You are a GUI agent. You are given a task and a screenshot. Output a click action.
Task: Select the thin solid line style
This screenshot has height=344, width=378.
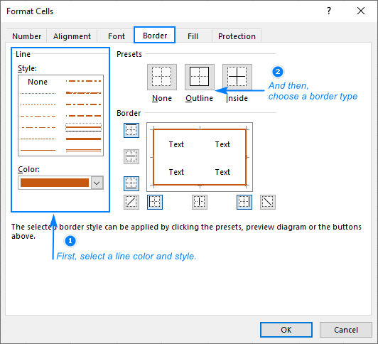point(38,150)
